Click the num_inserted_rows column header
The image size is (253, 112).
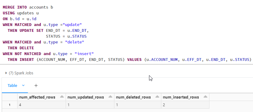pos(185,97)
